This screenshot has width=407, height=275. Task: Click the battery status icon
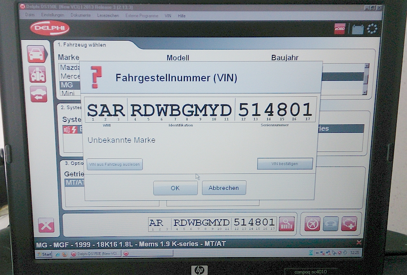pyautogui.click(x=357, y=29)
